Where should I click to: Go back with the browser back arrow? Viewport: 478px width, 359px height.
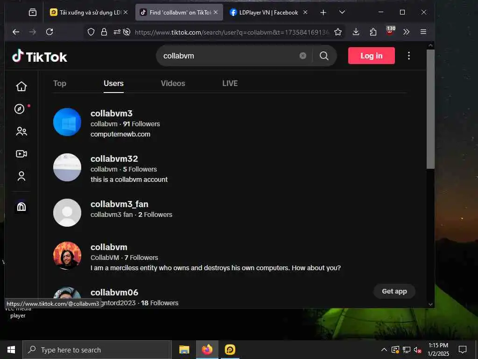pos(16,32)
